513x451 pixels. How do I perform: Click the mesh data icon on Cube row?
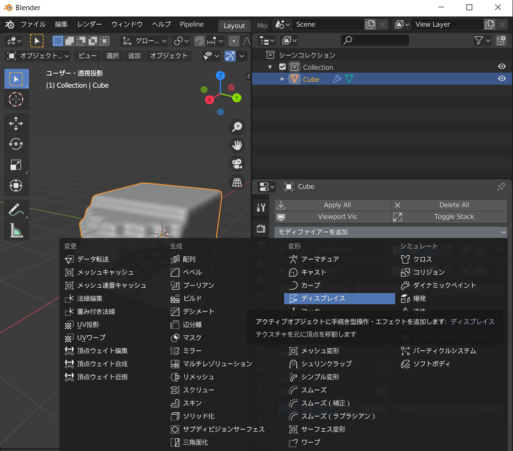tap(350, 79)
